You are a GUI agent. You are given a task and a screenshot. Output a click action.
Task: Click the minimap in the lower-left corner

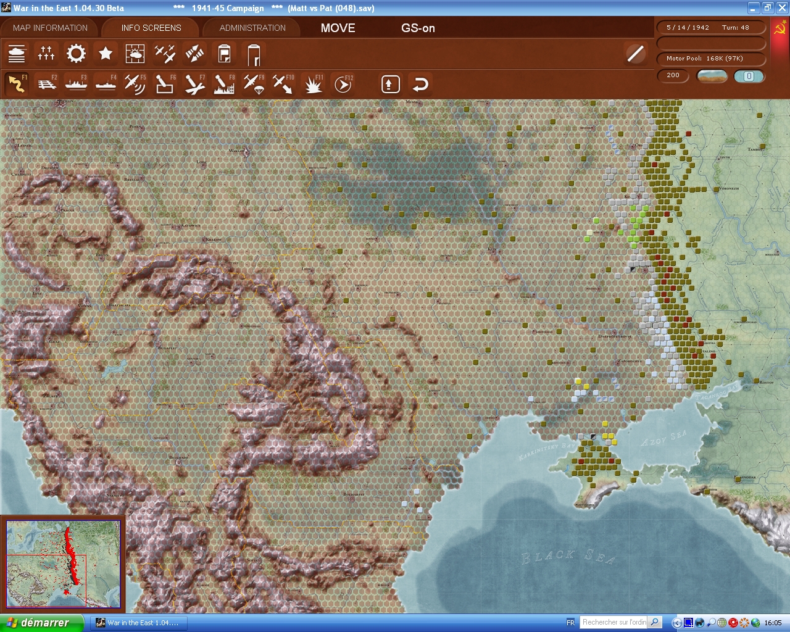pos(63,564)
